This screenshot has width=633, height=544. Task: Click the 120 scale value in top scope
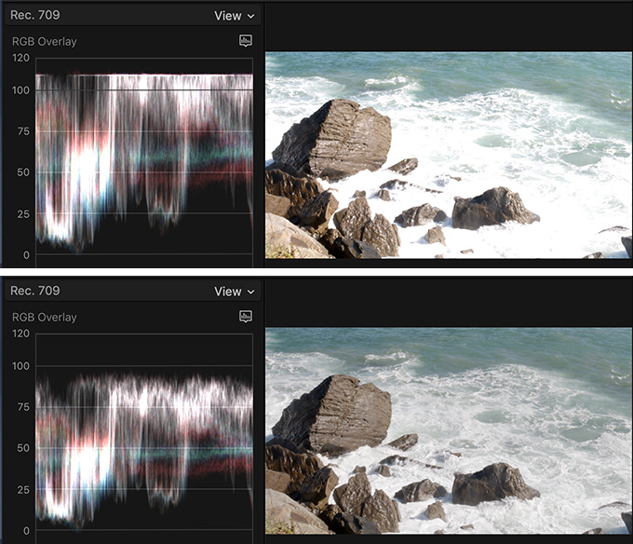21,58
